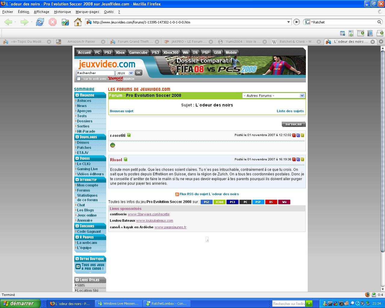The height and width of the screenshot is (308, 385).
Task: Open the Nouveau sujet link
Action: coord(122,111)
